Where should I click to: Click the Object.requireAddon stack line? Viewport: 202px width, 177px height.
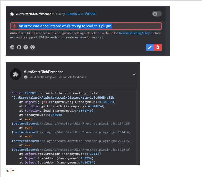[x=60, y=154]
